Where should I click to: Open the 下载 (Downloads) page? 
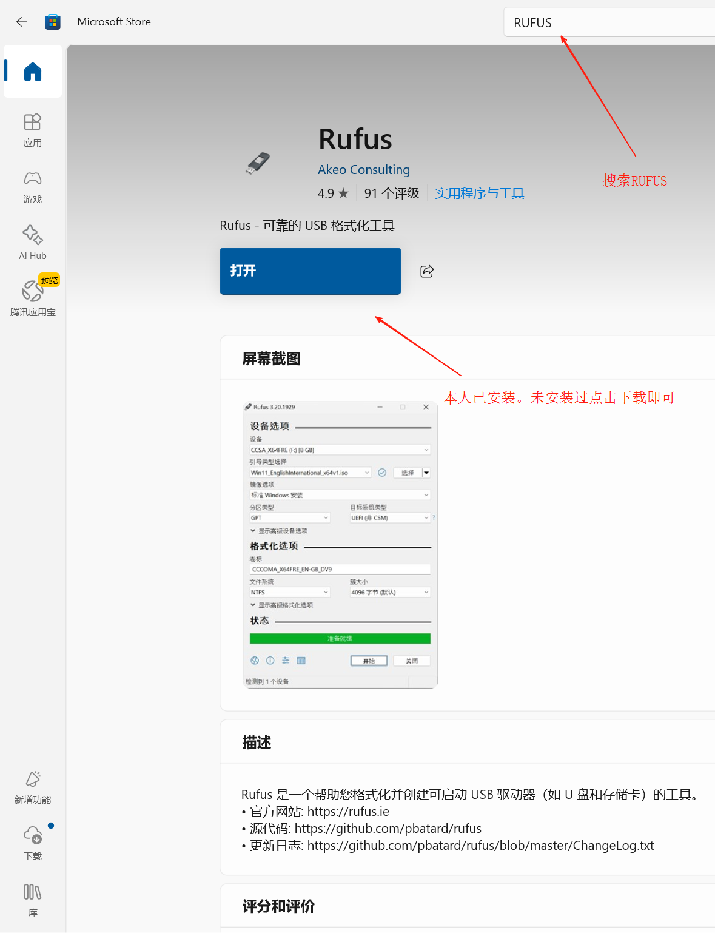coord(33,843)
